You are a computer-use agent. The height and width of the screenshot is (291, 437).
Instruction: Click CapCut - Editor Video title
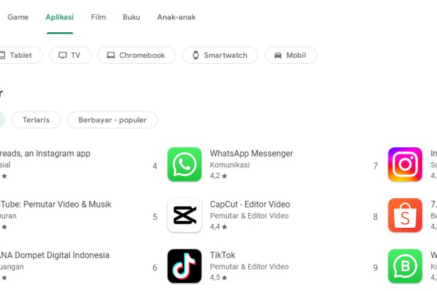pos(250,204)
